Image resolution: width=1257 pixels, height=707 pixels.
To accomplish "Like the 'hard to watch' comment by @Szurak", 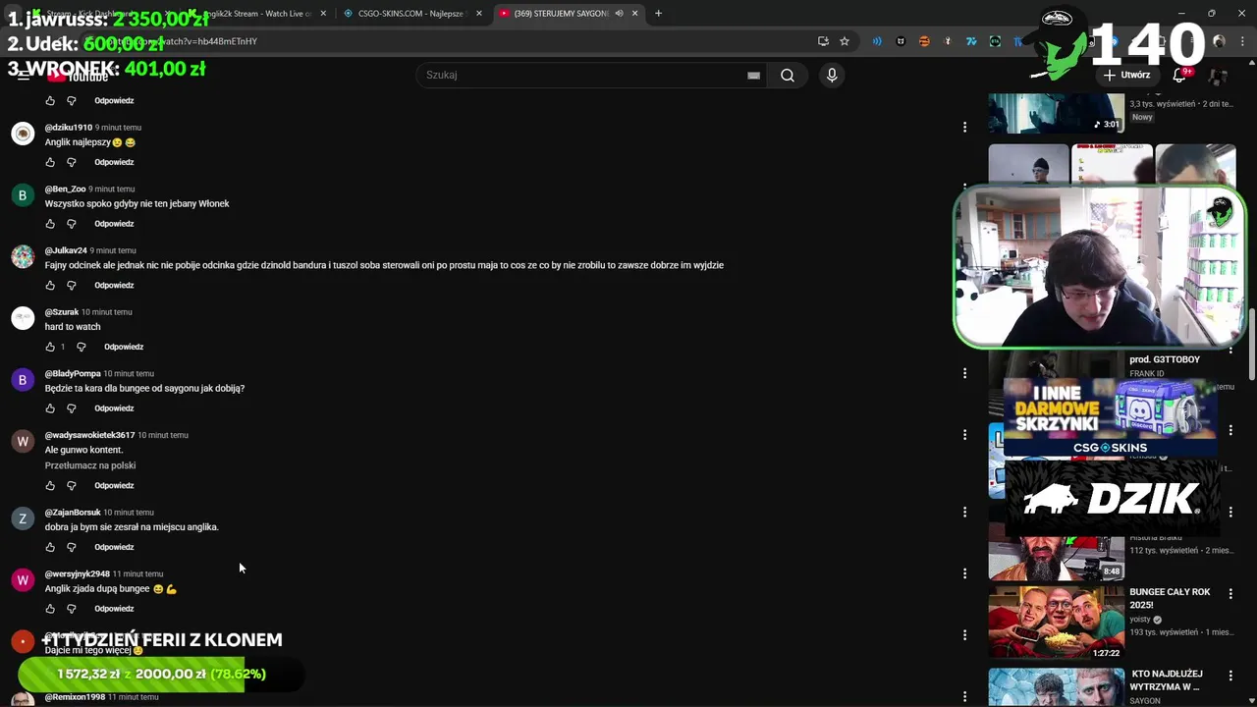I will click(x=50, y=347).
